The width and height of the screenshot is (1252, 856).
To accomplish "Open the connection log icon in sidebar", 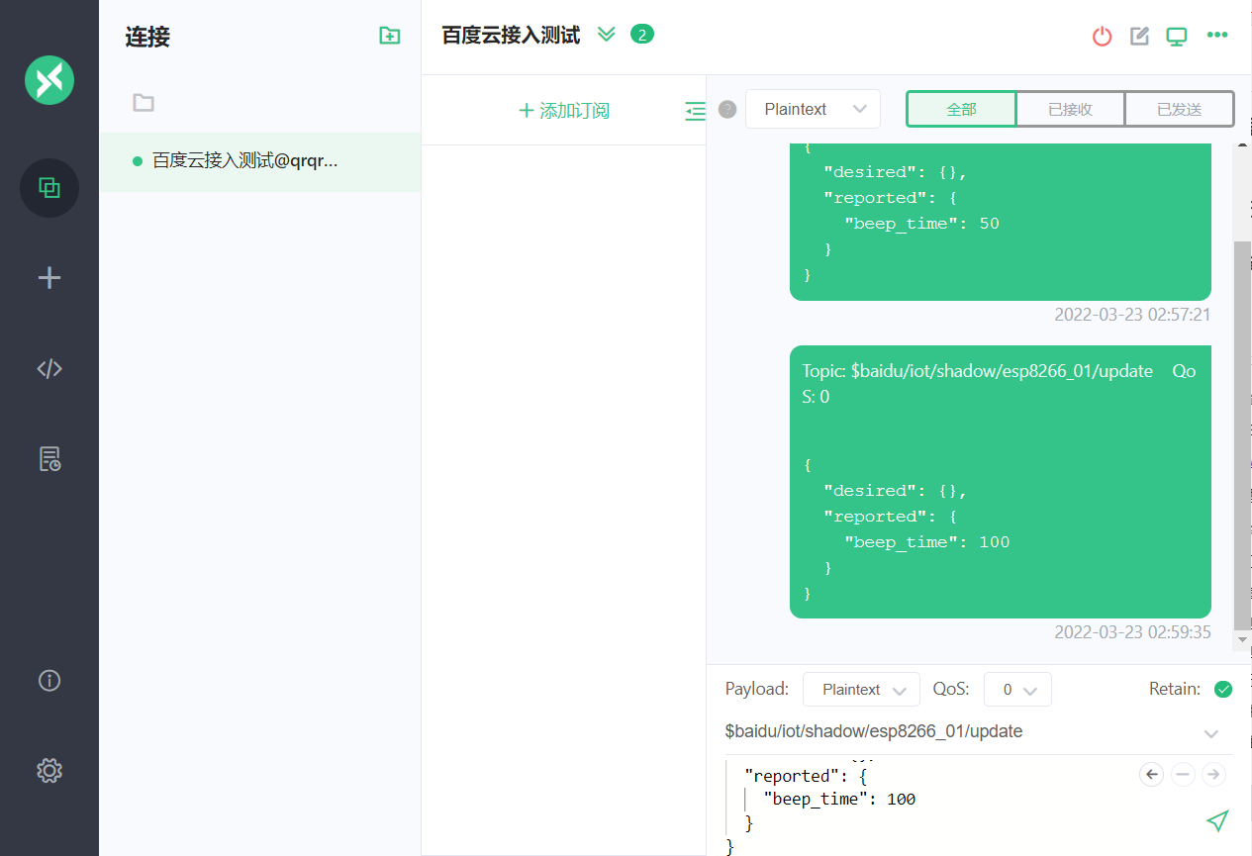I will click(48, 458).
